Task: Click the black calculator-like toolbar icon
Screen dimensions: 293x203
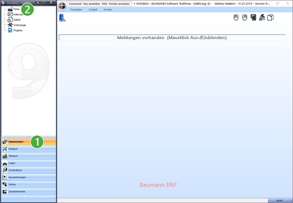Action: tap(253, 17)
